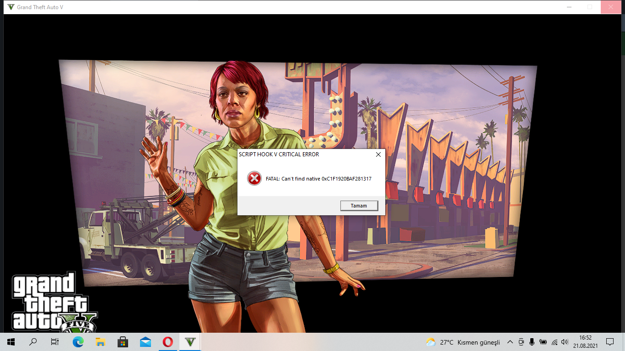Open Wi-Fi network settings from tray

click(x=555, y=342)
